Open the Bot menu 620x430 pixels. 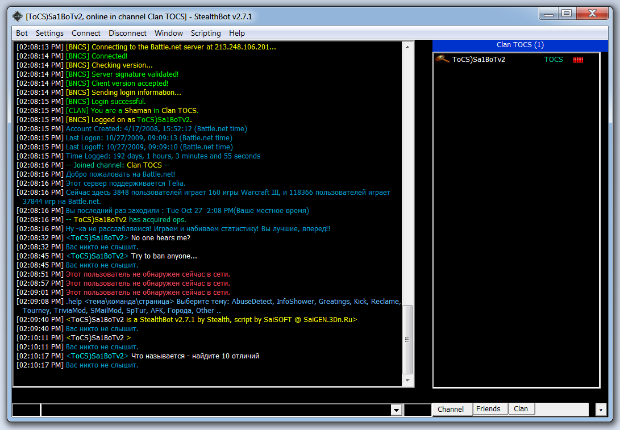[22, 33]
